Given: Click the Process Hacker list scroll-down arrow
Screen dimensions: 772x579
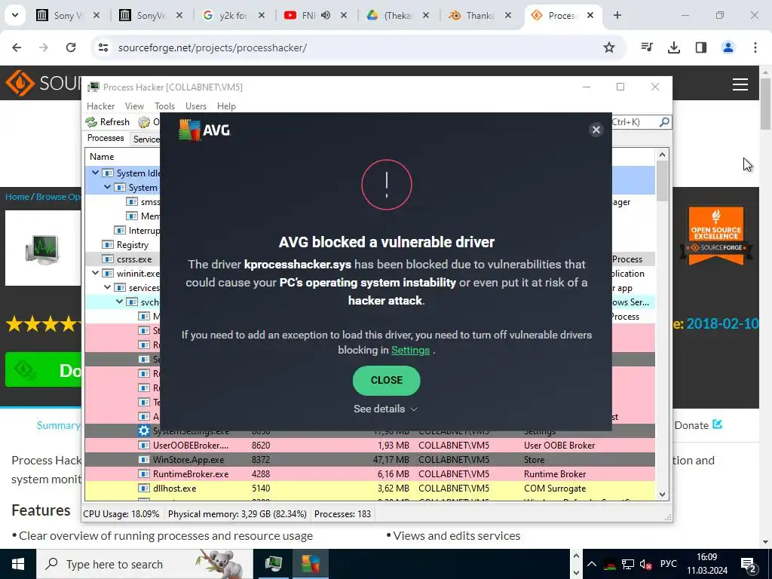Looking at the screenshot, I should point(662,494).
